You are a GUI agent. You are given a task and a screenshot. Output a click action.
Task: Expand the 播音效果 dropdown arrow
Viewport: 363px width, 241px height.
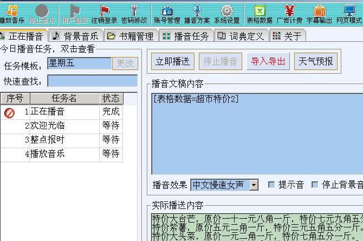click(x=254, y=185)
